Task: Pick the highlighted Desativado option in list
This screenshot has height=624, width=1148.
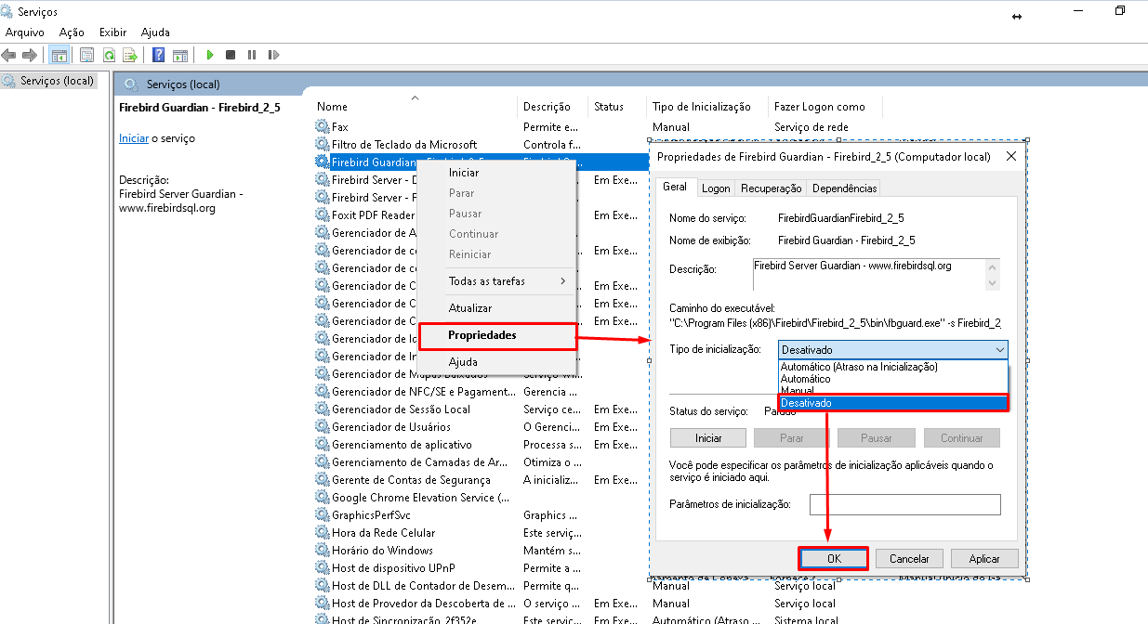Action: pos(892,403)
